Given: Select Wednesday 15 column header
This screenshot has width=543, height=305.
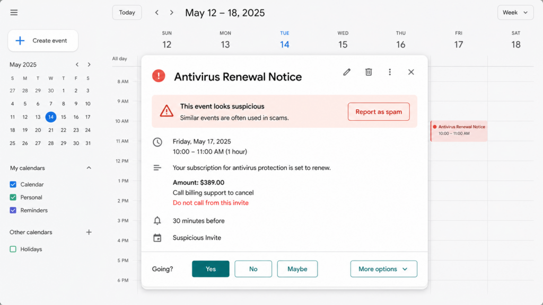Looking at the screenshot, I should coord(343,40).
